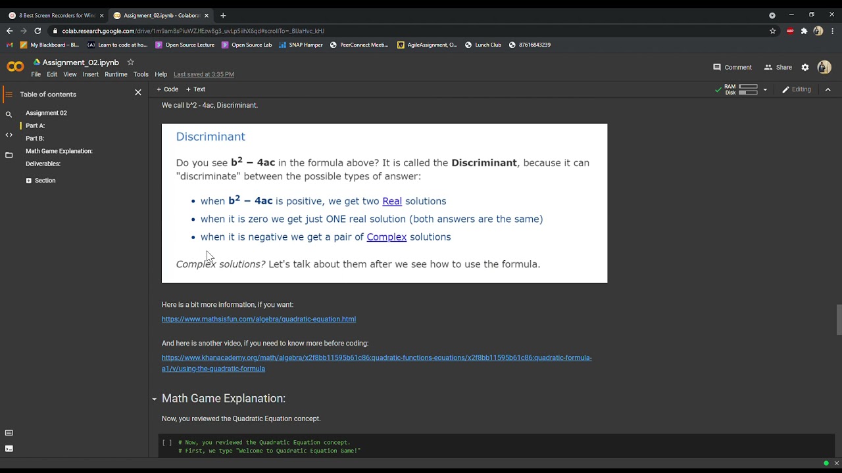Click the AdBlock extension icon
This screenshot has height=473, width=842.
pos(790,31)
